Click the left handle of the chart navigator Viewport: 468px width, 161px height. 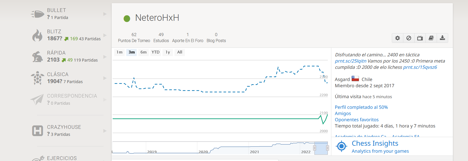tap(315, 148)
